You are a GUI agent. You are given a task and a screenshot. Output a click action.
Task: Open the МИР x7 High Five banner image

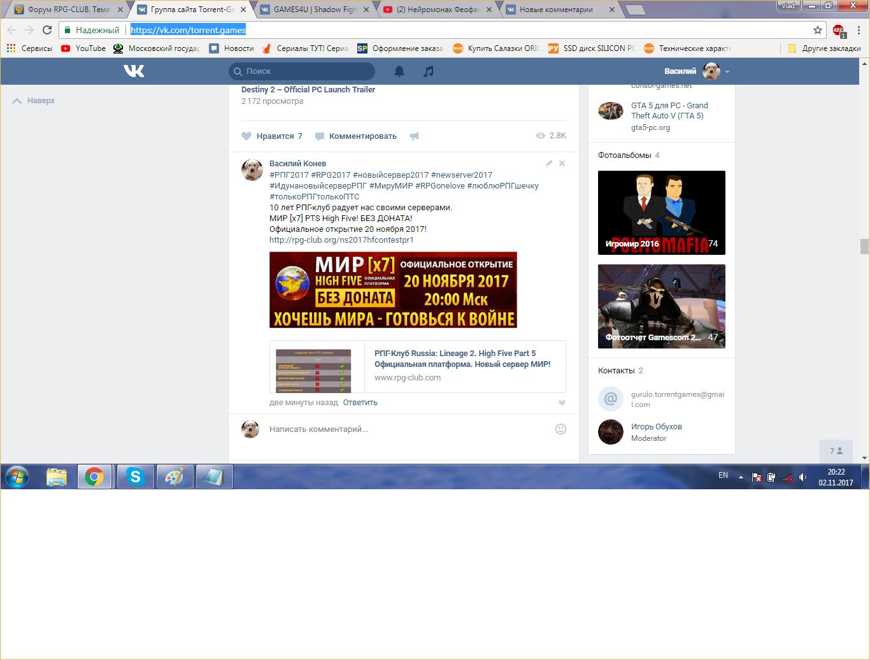coord(393,290)
